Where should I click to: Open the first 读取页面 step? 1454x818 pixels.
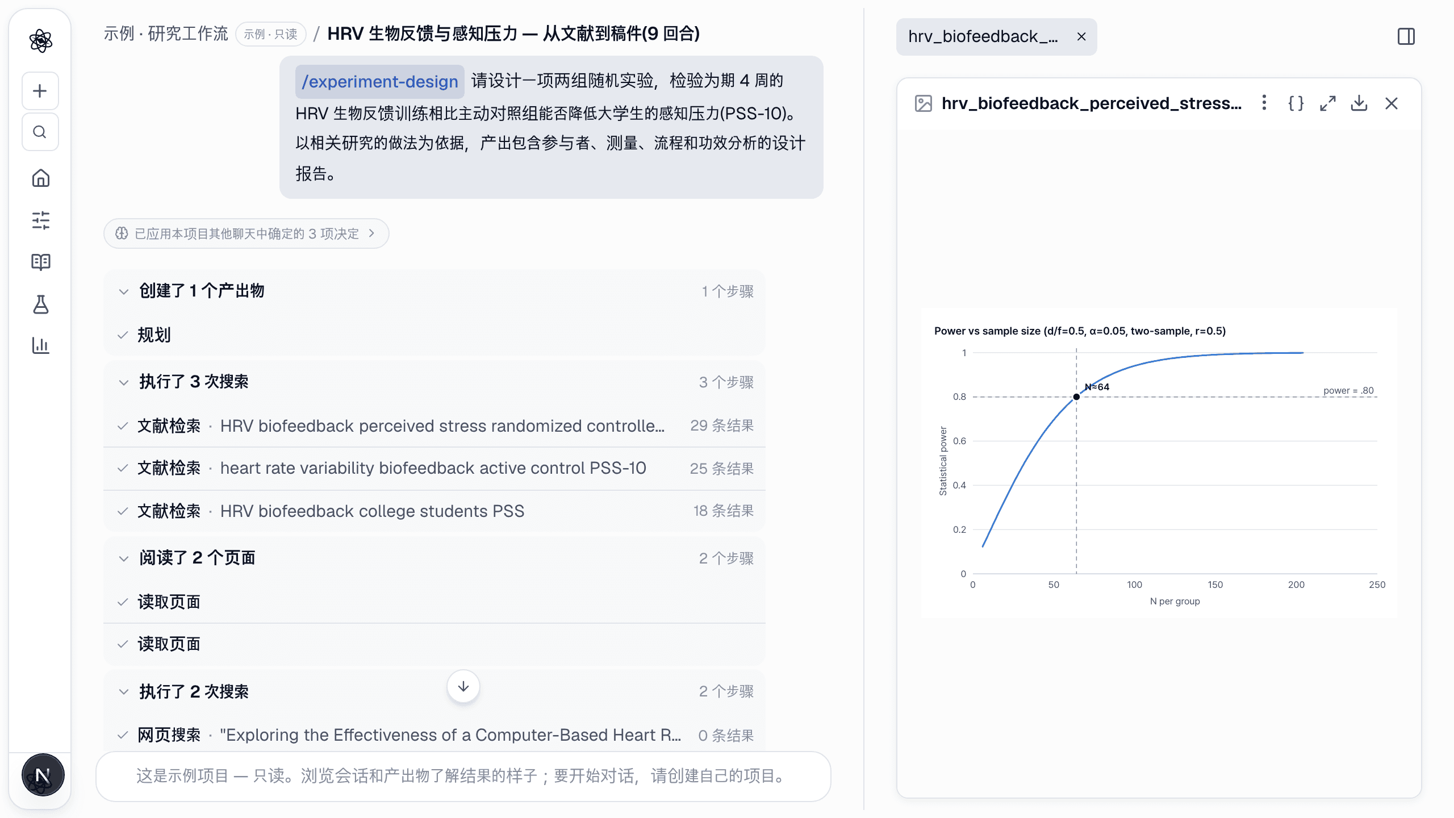434,602
